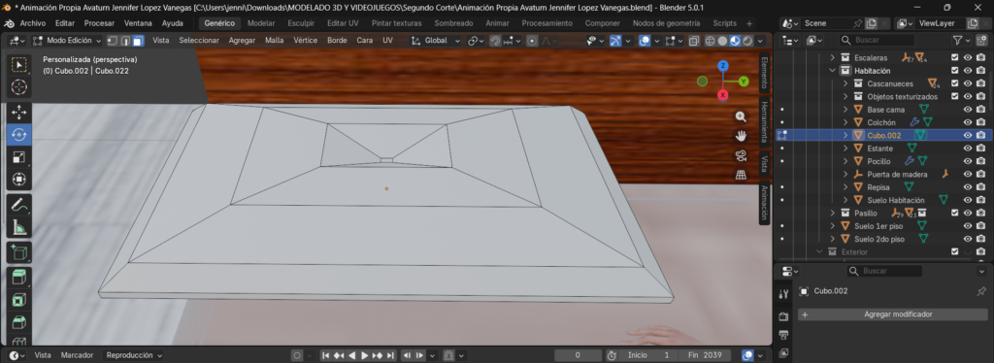Switch to edge select mode
994x363 pixels.
click(x=125, y=41)
